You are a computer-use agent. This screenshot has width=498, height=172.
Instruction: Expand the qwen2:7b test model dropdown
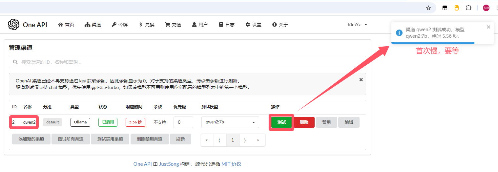230,122
